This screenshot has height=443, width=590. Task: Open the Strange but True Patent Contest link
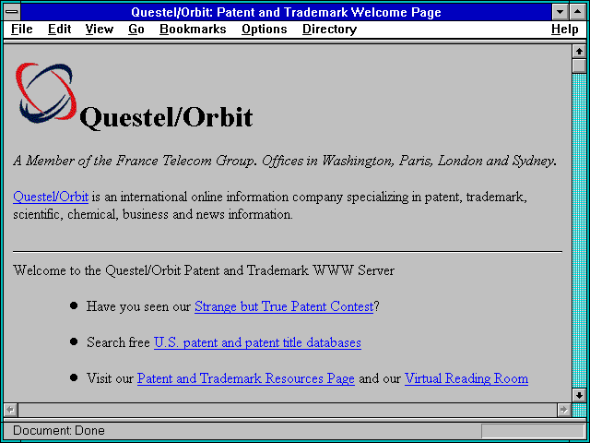[x=284, y=306]
